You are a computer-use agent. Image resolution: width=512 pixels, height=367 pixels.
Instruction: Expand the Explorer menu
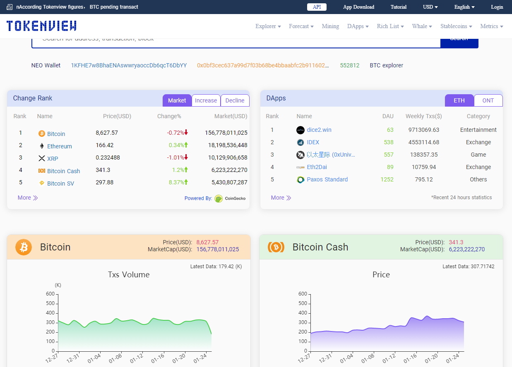268,26
